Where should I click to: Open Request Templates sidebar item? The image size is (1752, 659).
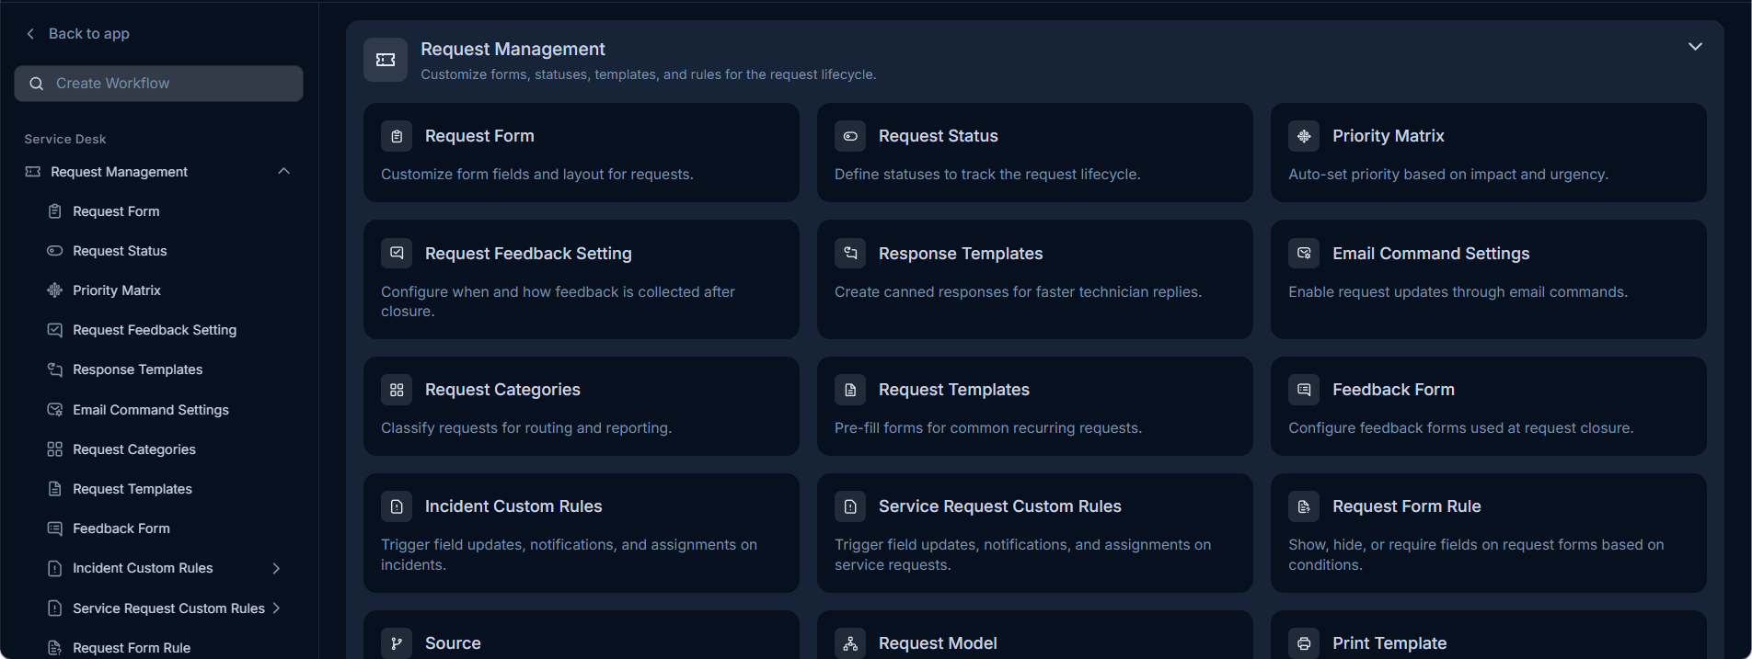coord(133,489)
